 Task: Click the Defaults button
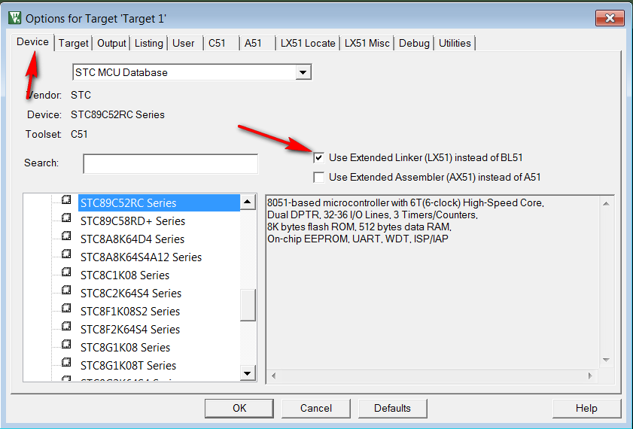coord(392,409)
